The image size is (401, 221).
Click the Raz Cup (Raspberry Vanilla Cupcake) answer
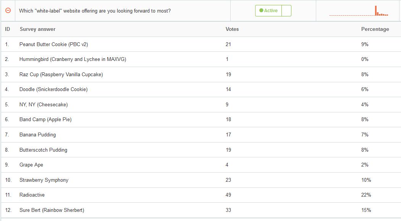[61, 75]
